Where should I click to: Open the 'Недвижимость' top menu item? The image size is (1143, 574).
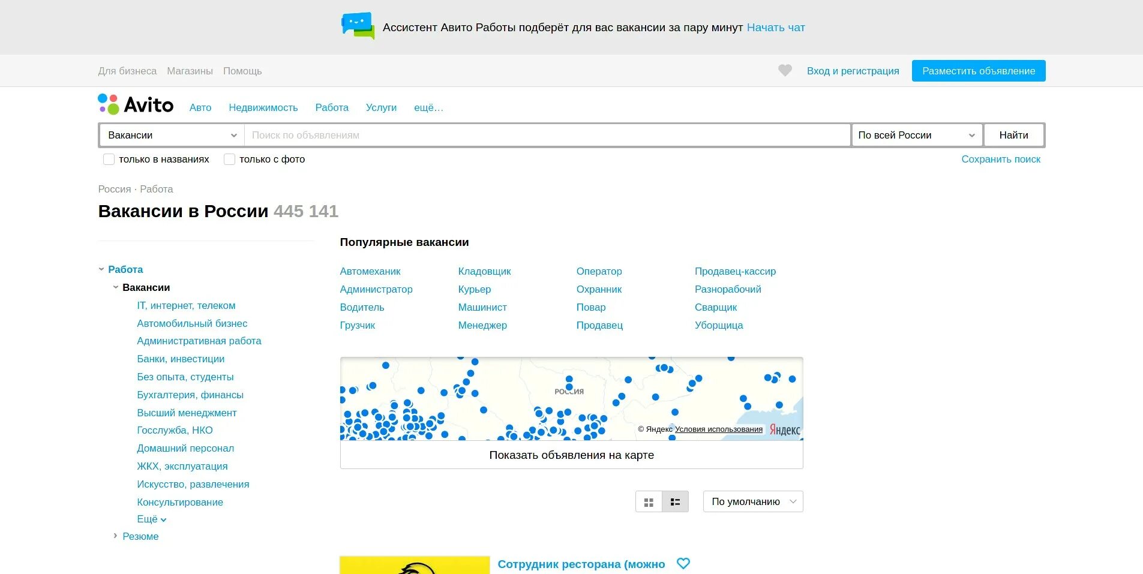click(263, 108)
